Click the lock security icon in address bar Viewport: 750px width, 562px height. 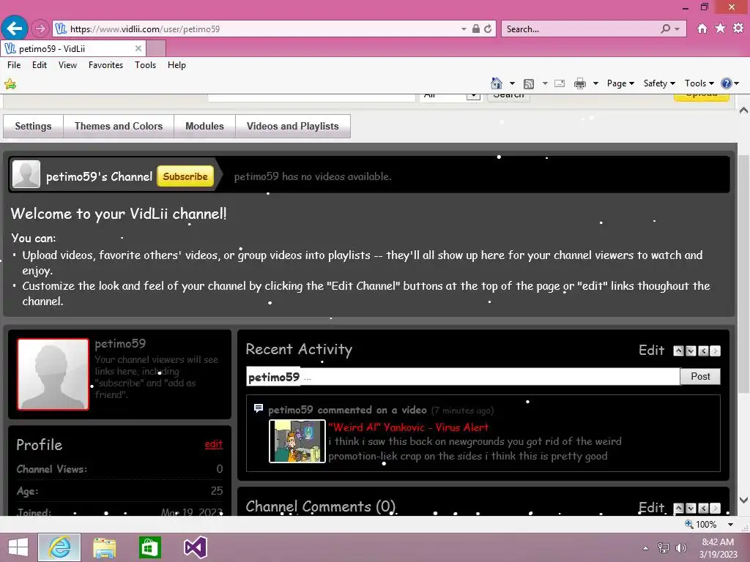click(476, 29)
